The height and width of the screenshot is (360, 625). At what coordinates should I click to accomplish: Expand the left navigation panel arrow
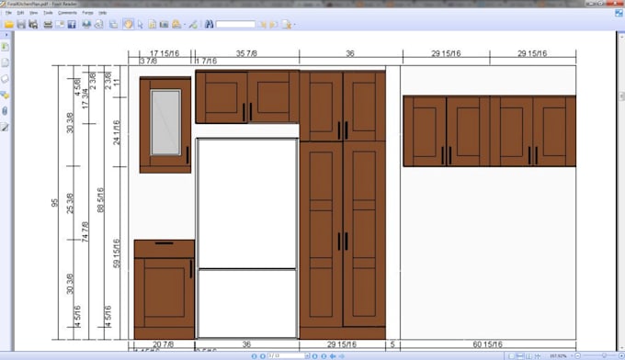tap(6, 35)
